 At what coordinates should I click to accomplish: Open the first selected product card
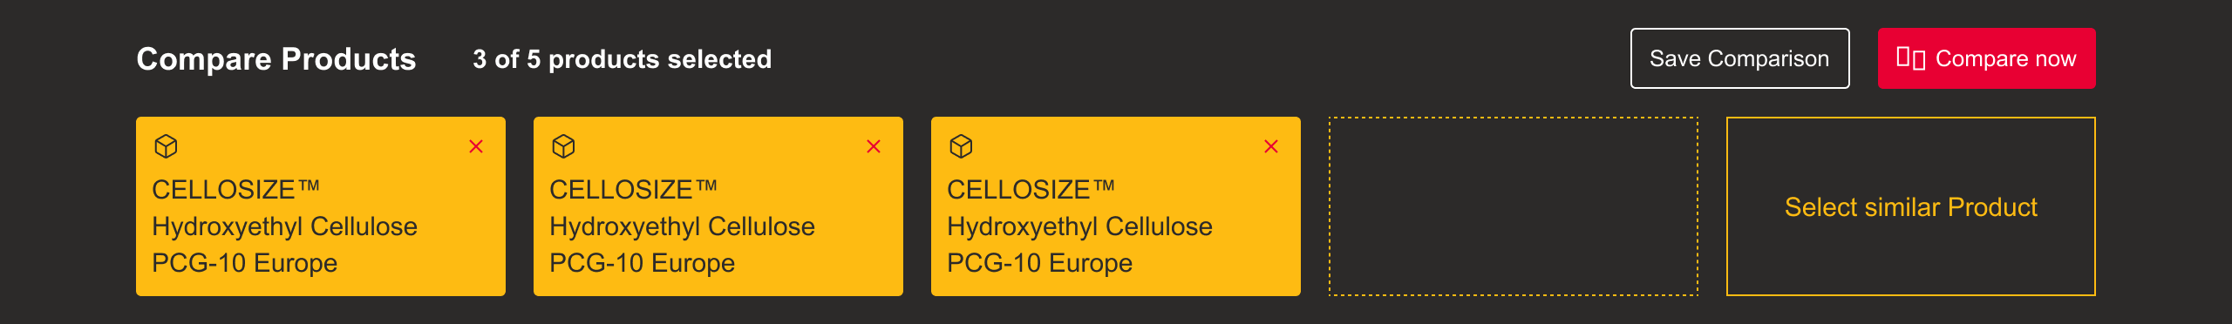321,206
